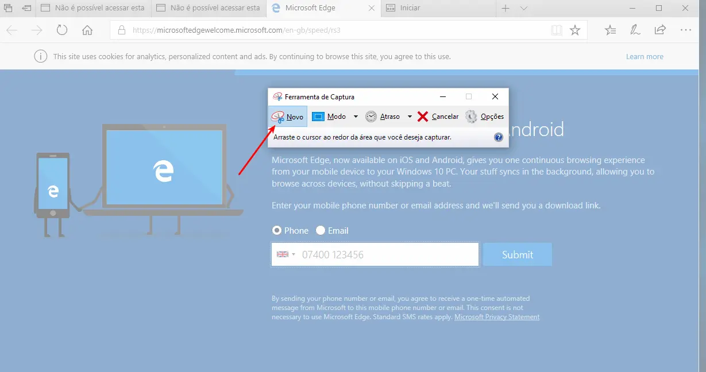Expand the Modo dropdown arrow
Screen dimensions: 706x372
[x=356, y=117]
